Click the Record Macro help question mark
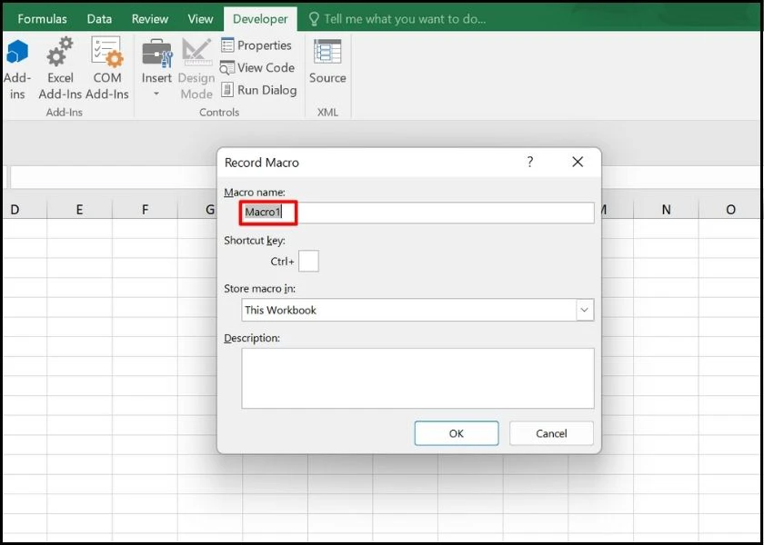This screenshot has height=545, width=764. [530, 162]
